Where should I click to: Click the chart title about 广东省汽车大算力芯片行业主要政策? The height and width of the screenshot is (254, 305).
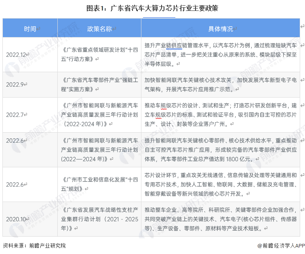coord(153,8)
